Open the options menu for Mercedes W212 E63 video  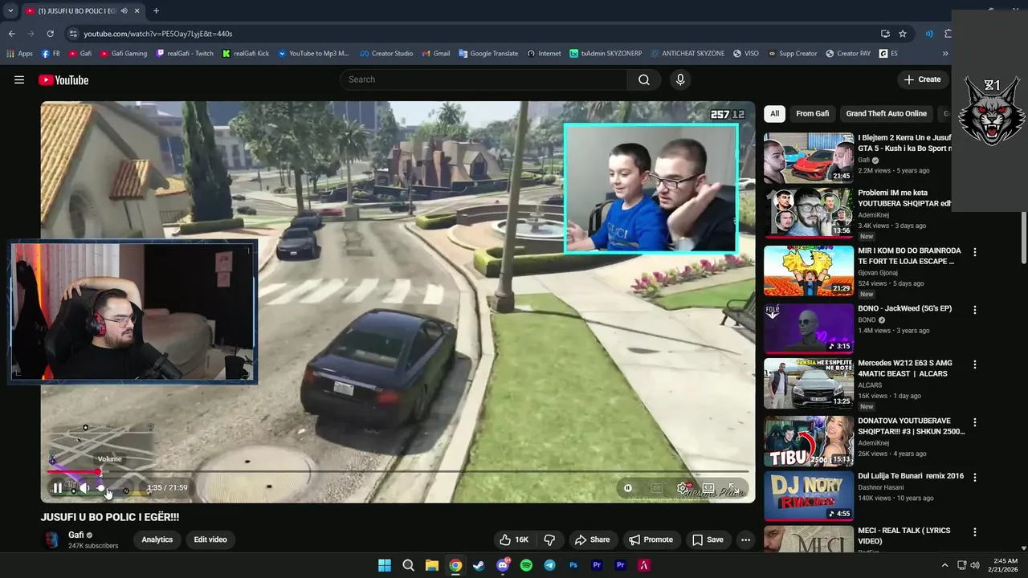(975, 364)
